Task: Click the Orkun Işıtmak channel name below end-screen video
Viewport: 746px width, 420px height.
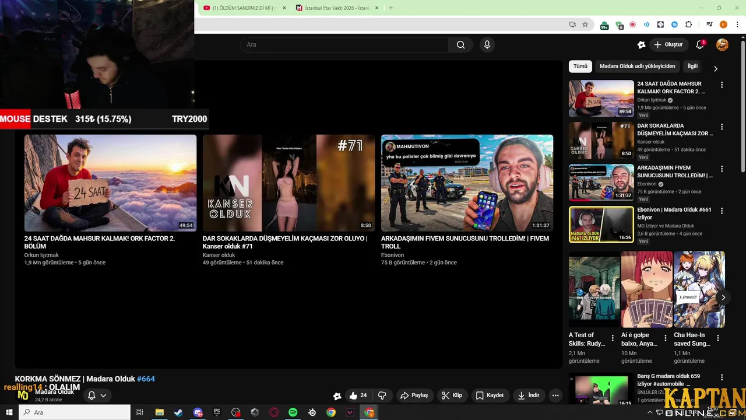Action: point(41,256)
